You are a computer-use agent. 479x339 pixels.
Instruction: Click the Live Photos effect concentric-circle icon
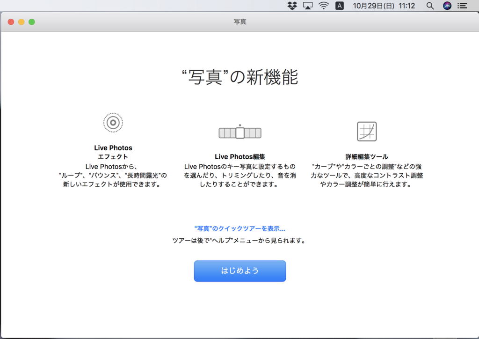coord(113,123)
